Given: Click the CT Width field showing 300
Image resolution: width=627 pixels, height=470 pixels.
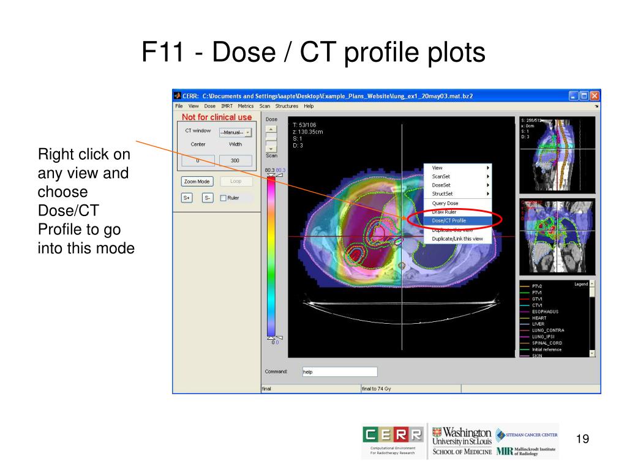Looking at the screenshot, I should [x=235, y=161].
